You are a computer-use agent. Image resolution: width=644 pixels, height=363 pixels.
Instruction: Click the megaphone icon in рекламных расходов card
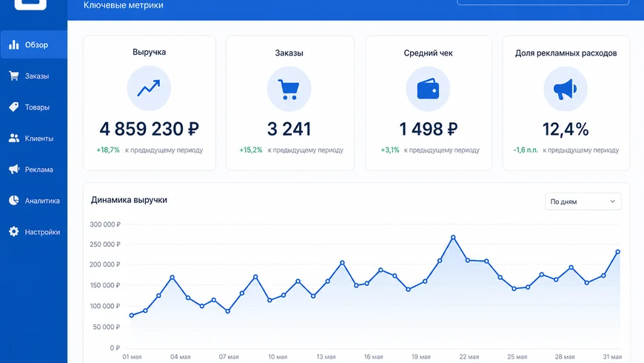coord(565,89)
